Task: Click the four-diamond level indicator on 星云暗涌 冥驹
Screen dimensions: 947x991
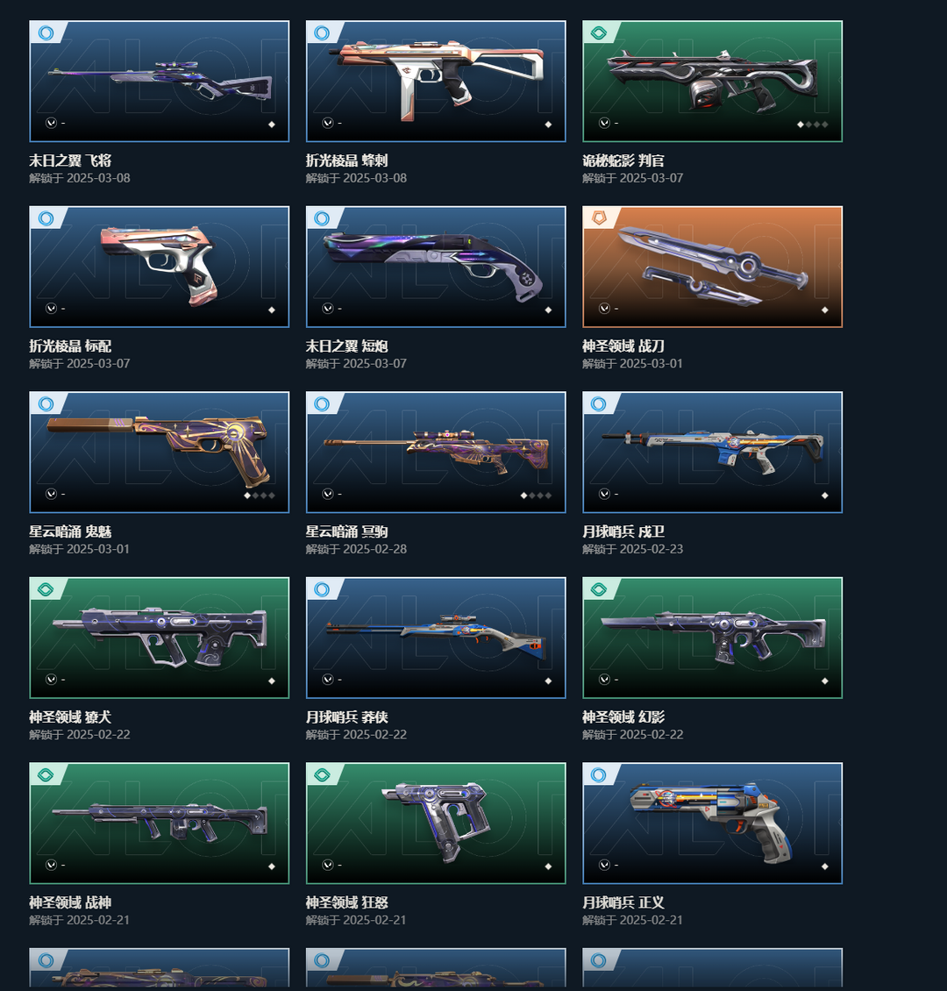Action: point(536,495)
